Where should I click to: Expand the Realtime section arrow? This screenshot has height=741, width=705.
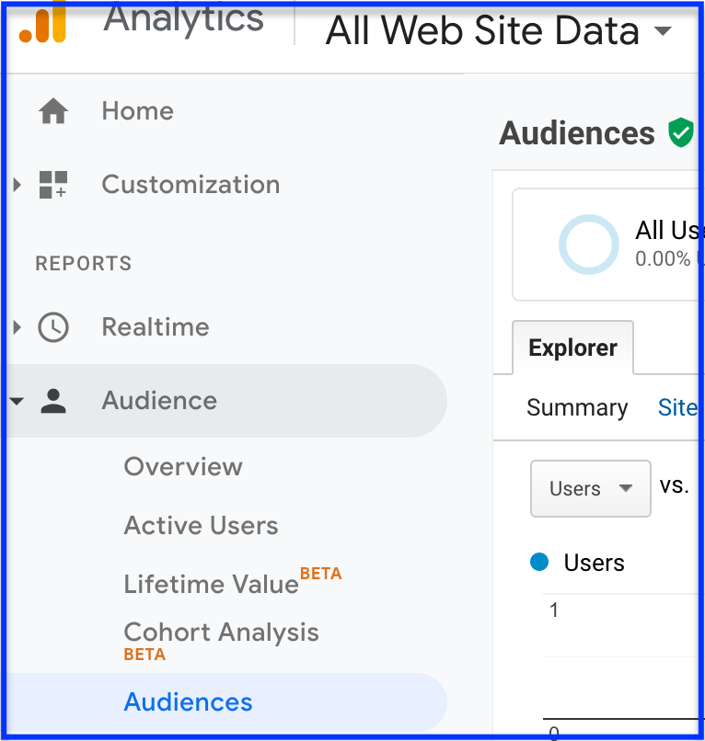(17, 327)
